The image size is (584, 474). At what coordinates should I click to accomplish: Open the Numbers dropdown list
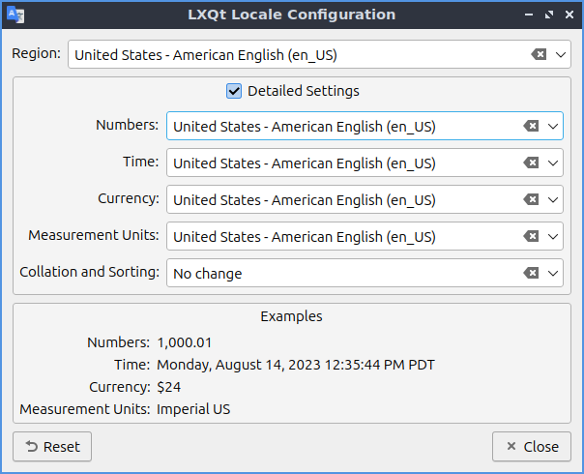pyautogui.click(x=553, y=126)
